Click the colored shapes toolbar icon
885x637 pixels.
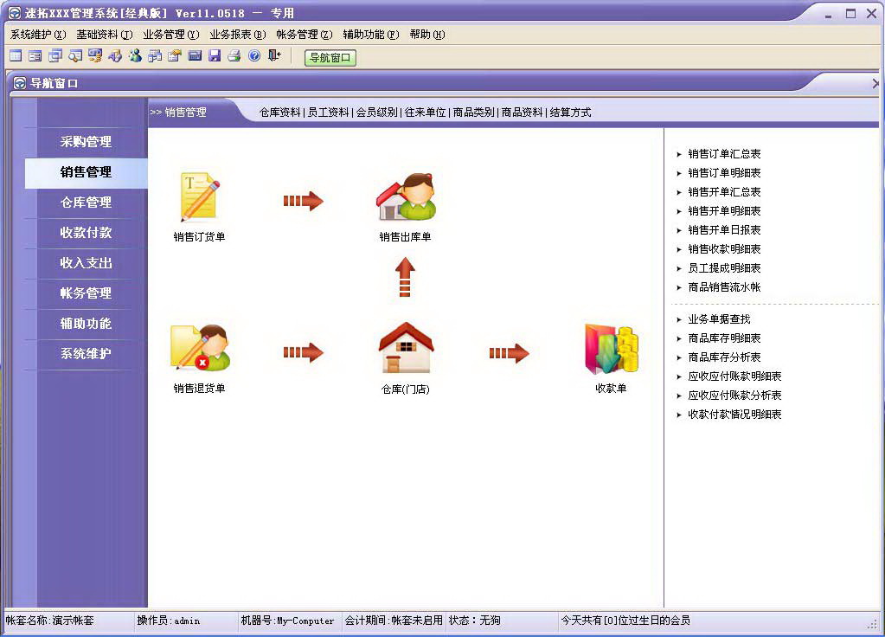click(x=115, y=55)
